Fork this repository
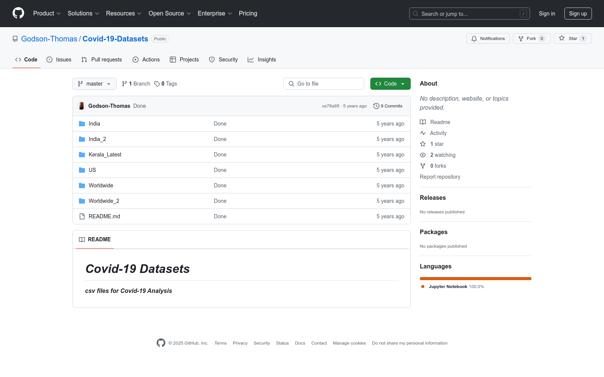The width and height of the screenshot is (604, 377). click(x=532, y=38)
